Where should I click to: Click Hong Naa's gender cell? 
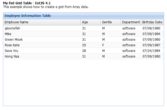(103, 56)
